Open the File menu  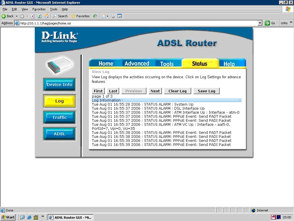coord(5,9)
